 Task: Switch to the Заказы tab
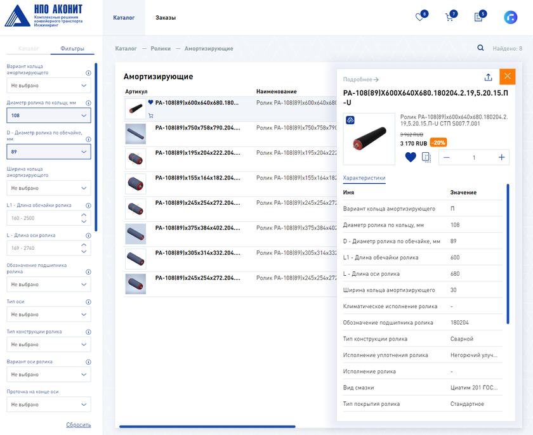click(x=166, y=18)
